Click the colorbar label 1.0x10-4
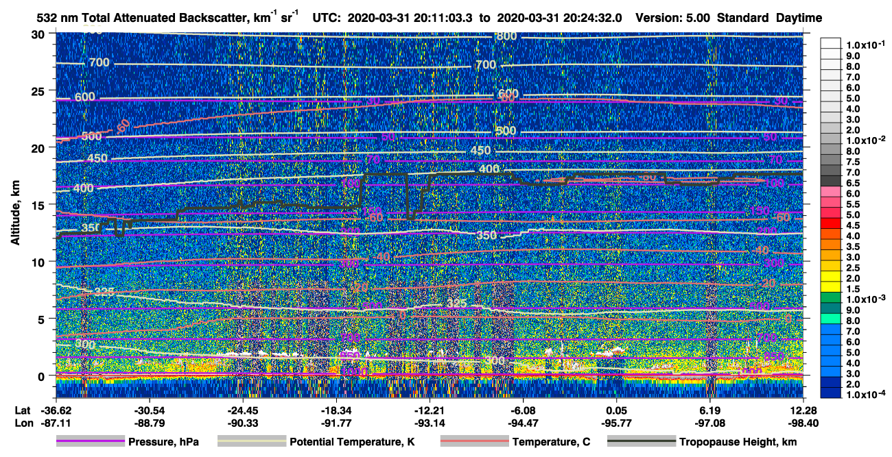This screenshot has width=892, height=457. 867,395
